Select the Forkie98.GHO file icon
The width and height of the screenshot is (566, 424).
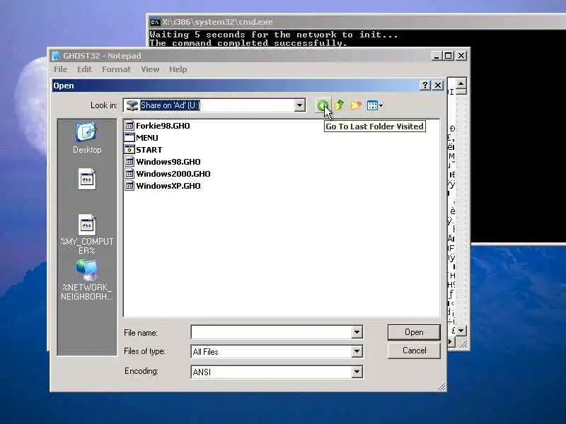129,126
